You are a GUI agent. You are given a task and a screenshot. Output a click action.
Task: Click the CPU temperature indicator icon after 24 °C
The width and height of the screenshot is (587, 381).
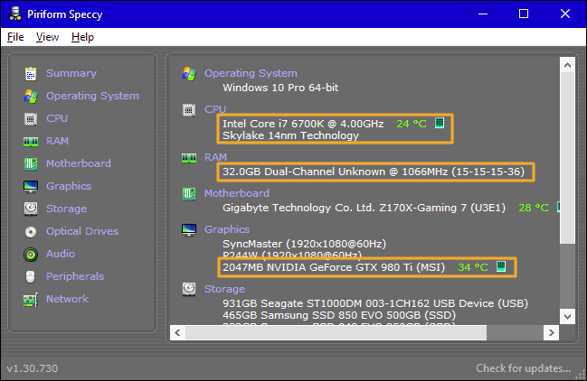coord(440,123)
